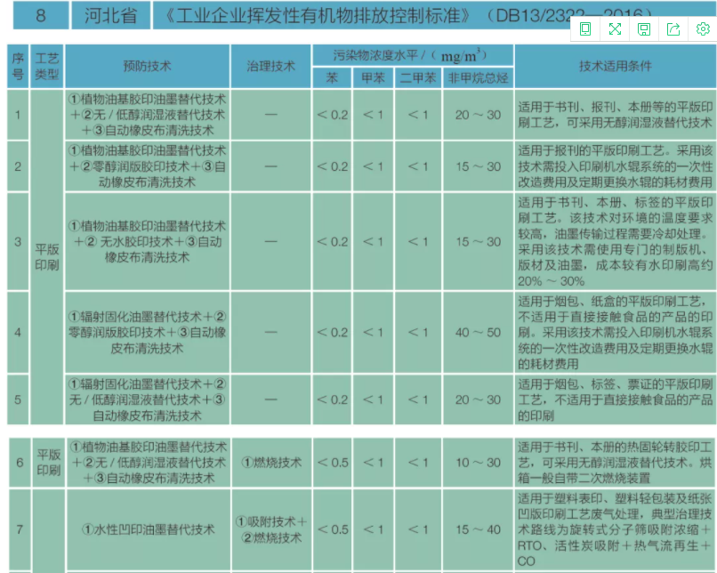Click the '20% ~ 30%' text in row 3
Viewport: 717px width, 573px height.
click(551, 281)
